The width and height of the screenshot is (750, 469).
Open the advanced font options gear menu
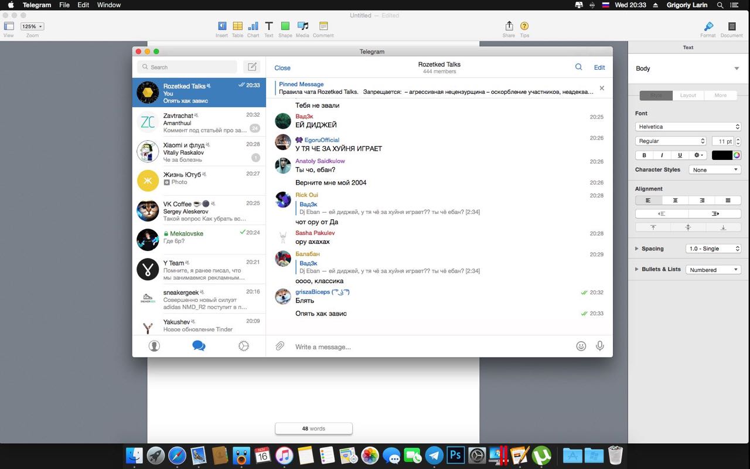(698, 155)
